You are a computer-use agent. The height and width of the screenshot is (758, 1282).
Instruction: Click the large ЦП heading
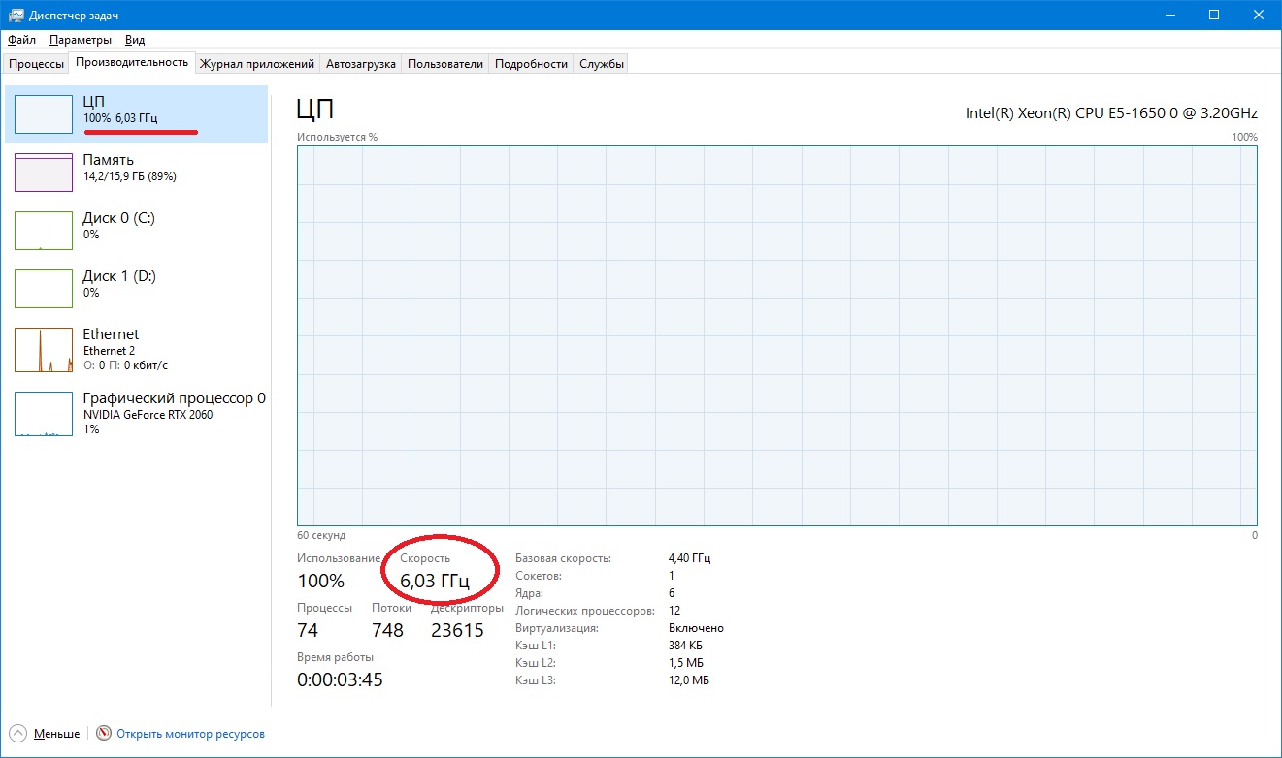(315, 109)
